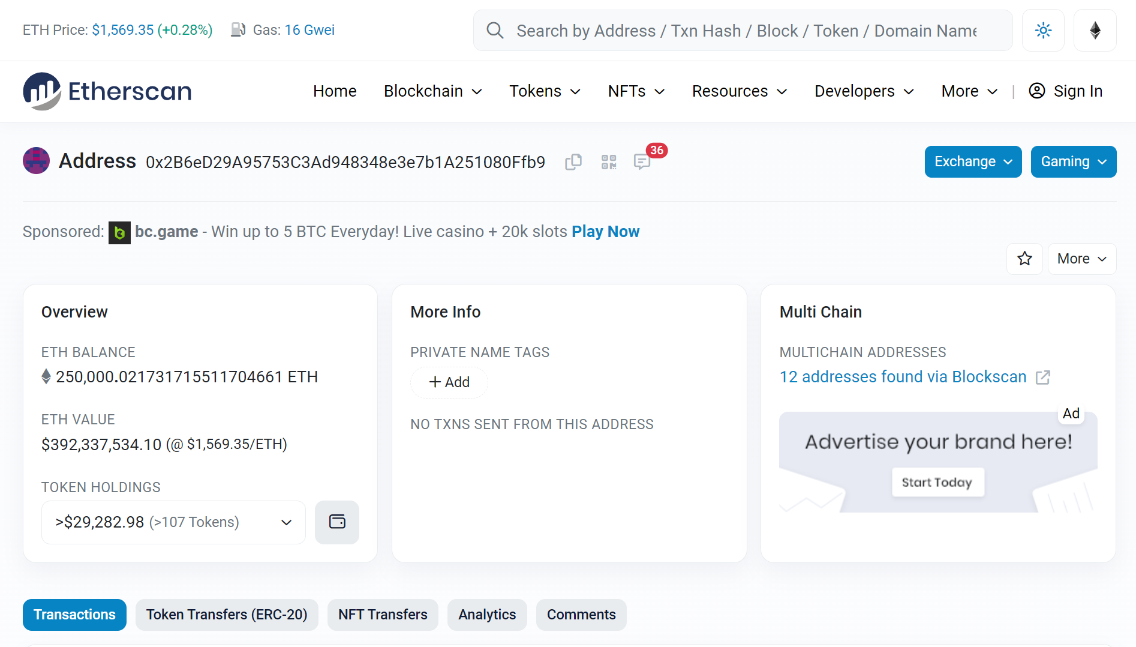Open the Comments tab

point(581,615)
